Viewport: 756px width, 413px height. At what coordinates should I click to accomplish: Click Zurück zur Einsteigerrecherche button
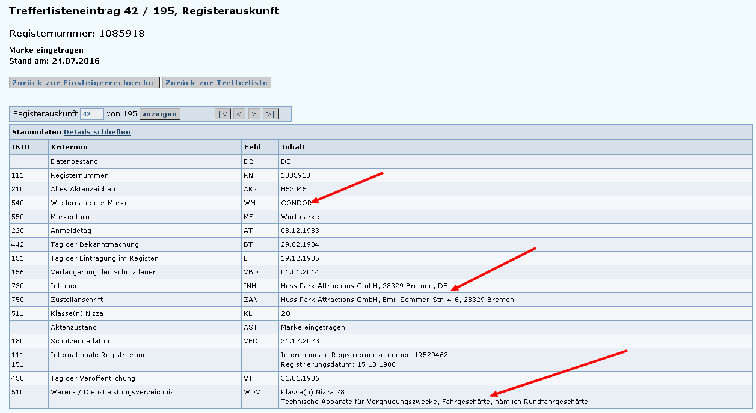(84, 83)
